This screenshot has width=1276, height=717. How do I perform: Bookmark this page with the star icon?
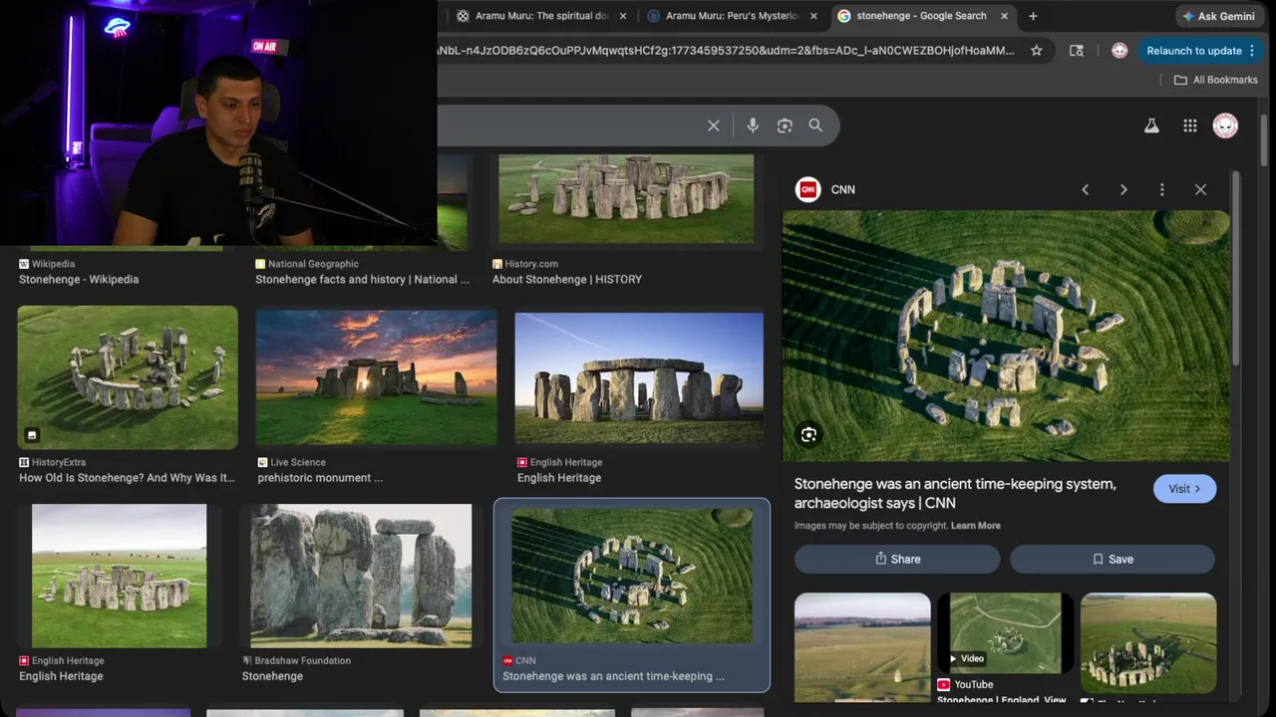tap(1037, 51)
